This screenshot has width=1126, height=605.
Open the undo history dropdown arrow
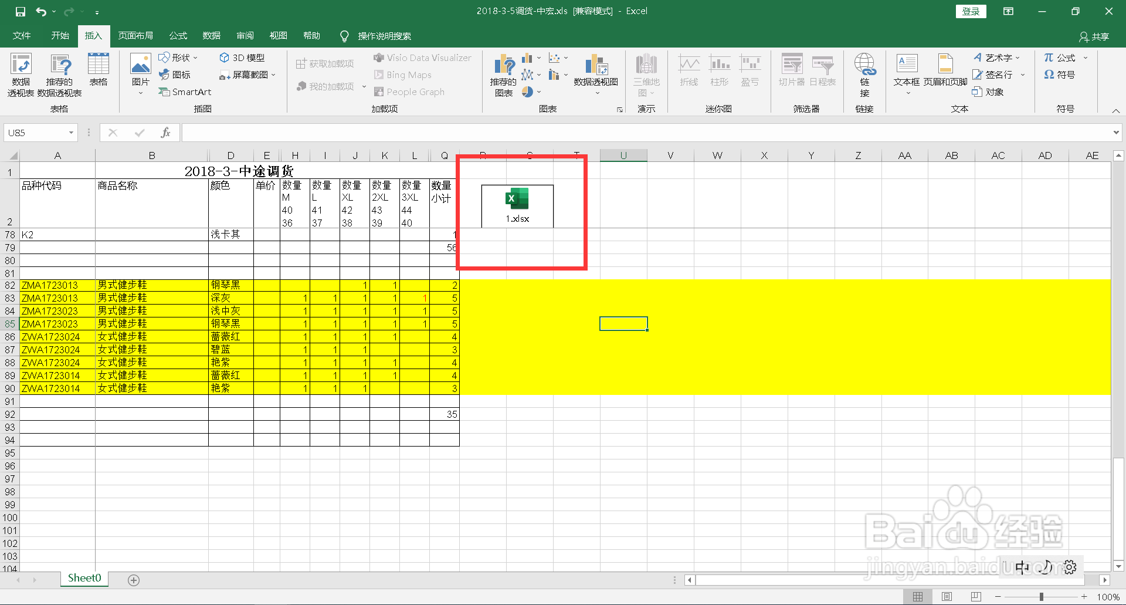tap(54, 12)
